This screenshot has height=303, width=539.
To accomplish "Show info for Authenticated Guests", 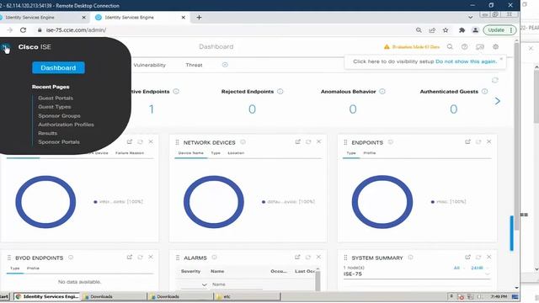I will tap(485, 92).
